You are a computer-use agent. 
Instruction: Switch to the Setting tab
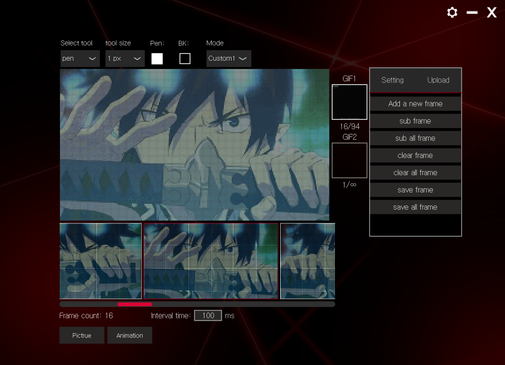click(x=392, y=80)
